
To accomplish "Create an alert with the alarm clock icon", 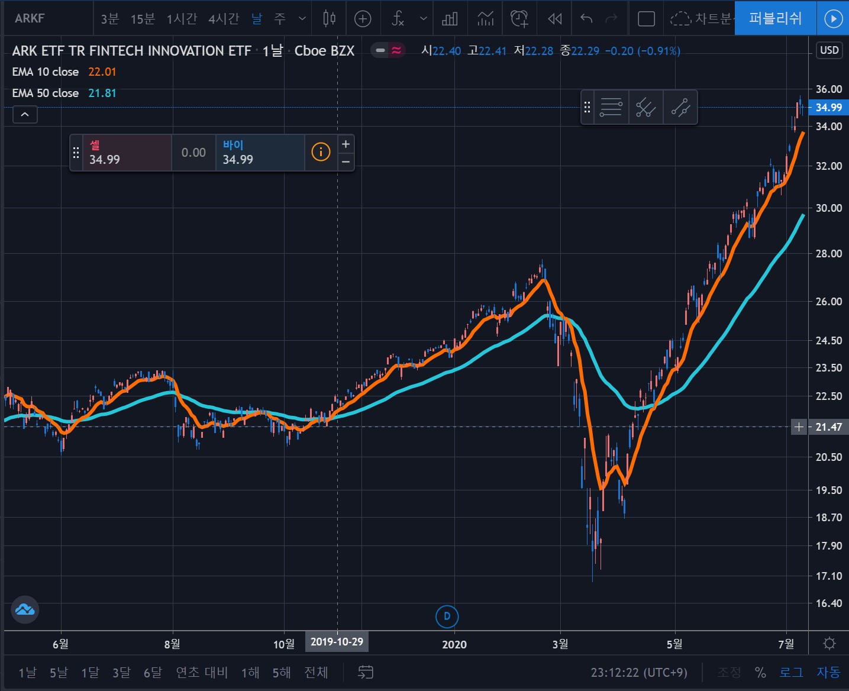I will click(x=519, y=19).
